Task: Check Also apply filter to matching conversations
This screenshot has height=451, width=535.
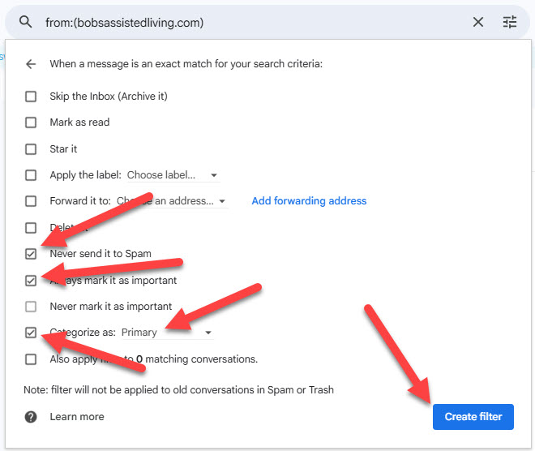Action: (x=31, y=359)
